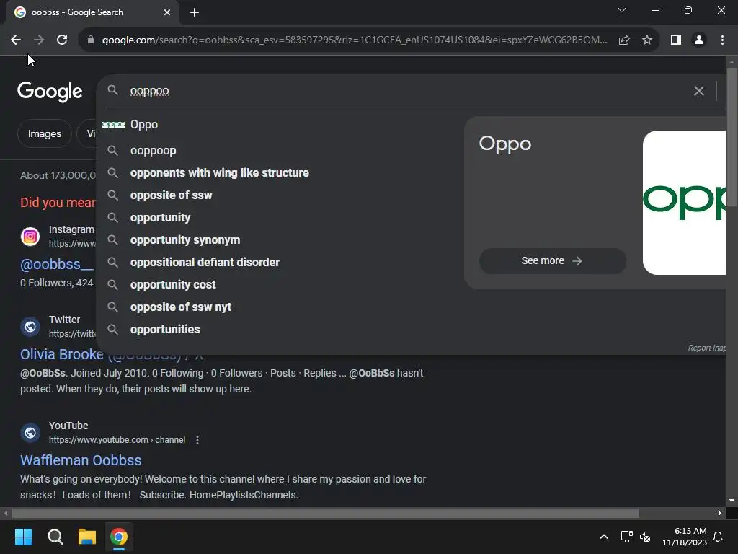738x554 pixels.
Task: Report inappropriate predictions link
Action: 706,348
